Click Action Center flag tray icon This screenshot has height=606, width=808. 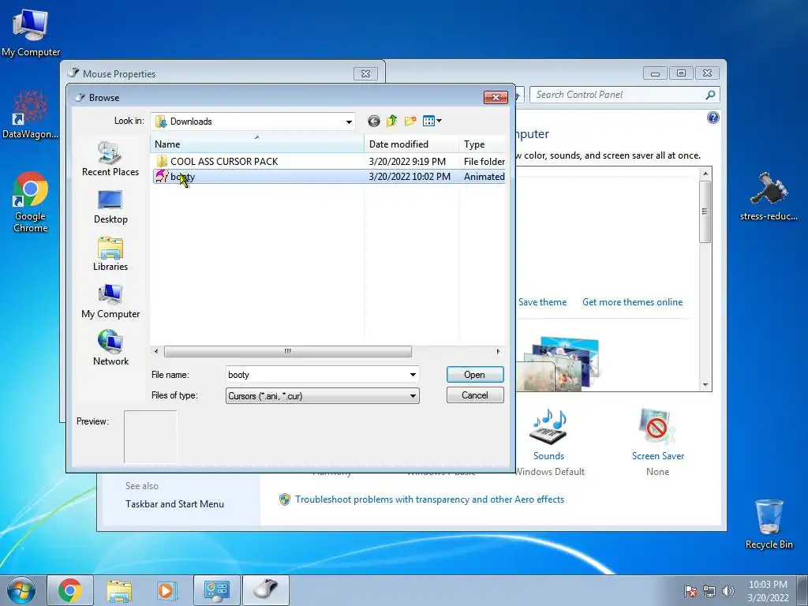(690, 591)
